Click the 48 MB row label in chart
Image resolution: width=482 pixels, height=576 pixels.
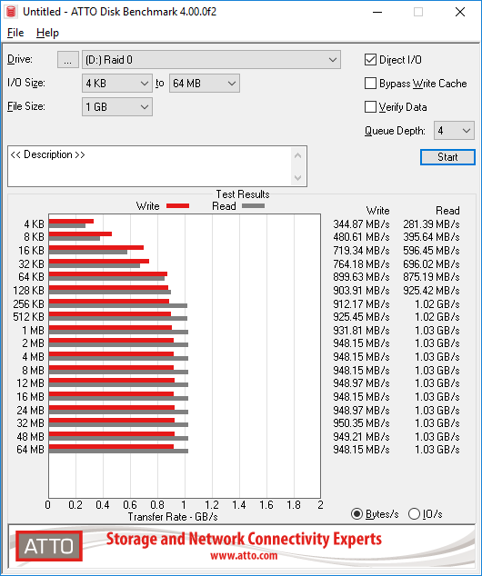(x=31, y=437)
